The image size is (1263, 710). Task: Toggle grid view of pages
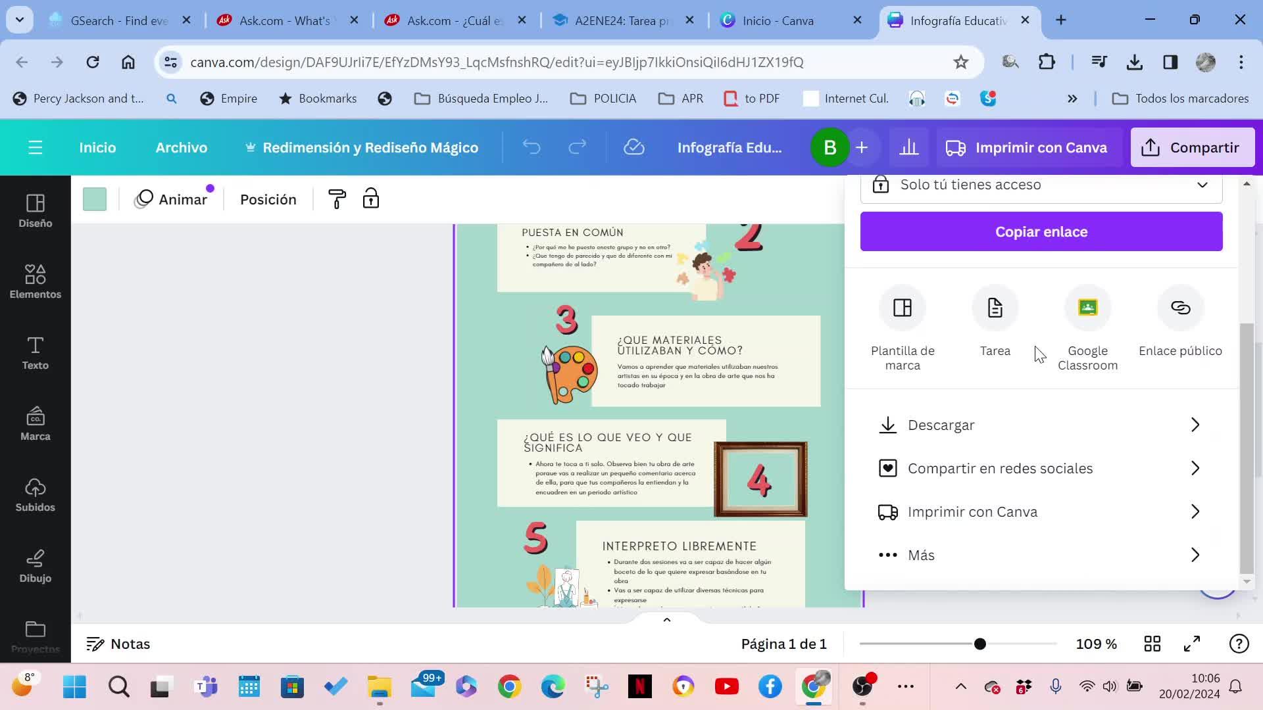point(1152,644)
